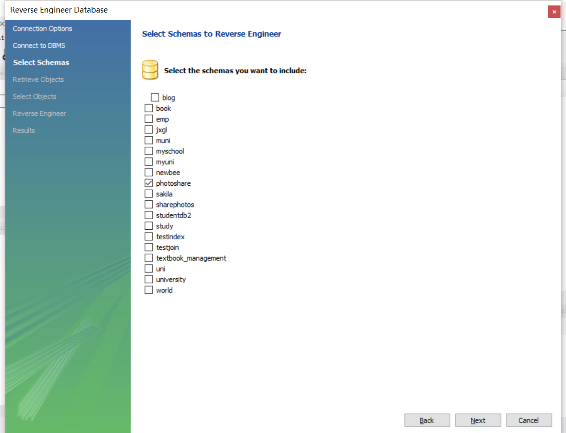This screenshot has width=566, height=433.
Task: Tick the textbook_management checkbox
Action: click(148, 258)
